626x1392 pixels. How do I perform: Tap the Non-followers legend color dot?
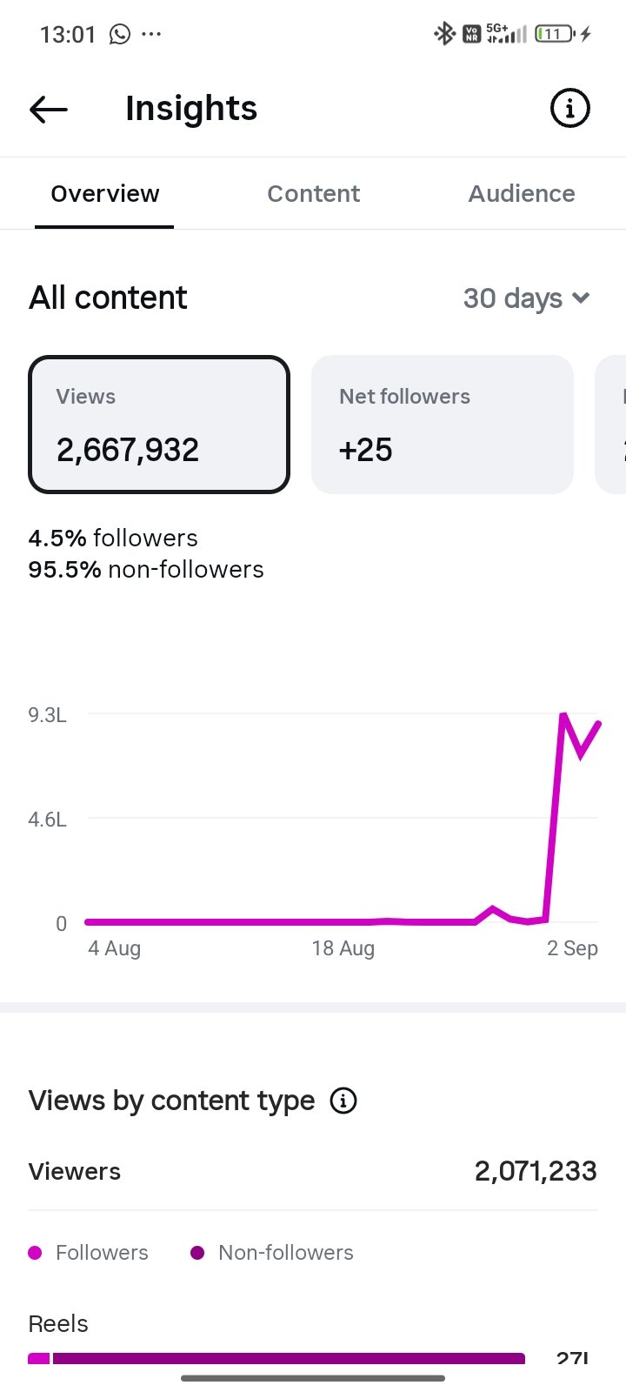tap(197, 1253)
